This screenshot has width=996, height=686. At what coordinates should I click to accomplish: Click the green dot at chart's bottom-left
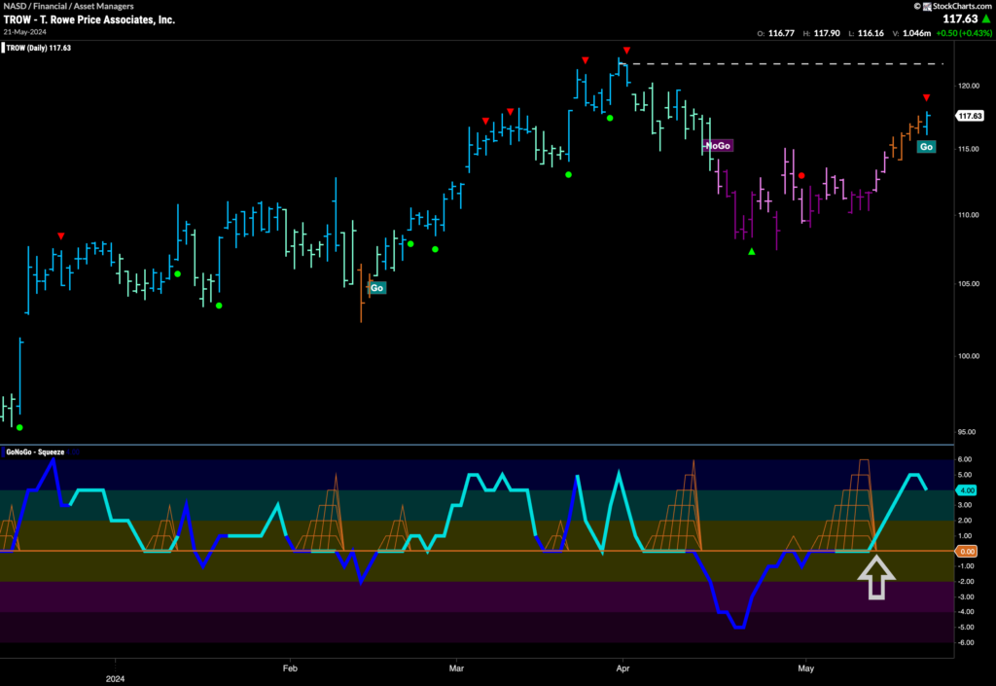tap(19, 427)
